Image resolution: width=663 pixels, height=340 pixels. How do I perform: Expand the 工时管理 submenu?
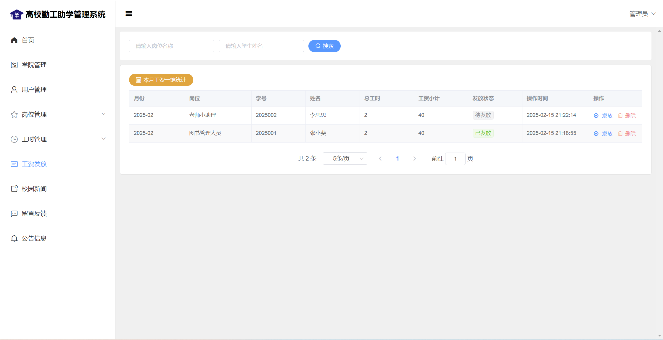pos(104,139)
